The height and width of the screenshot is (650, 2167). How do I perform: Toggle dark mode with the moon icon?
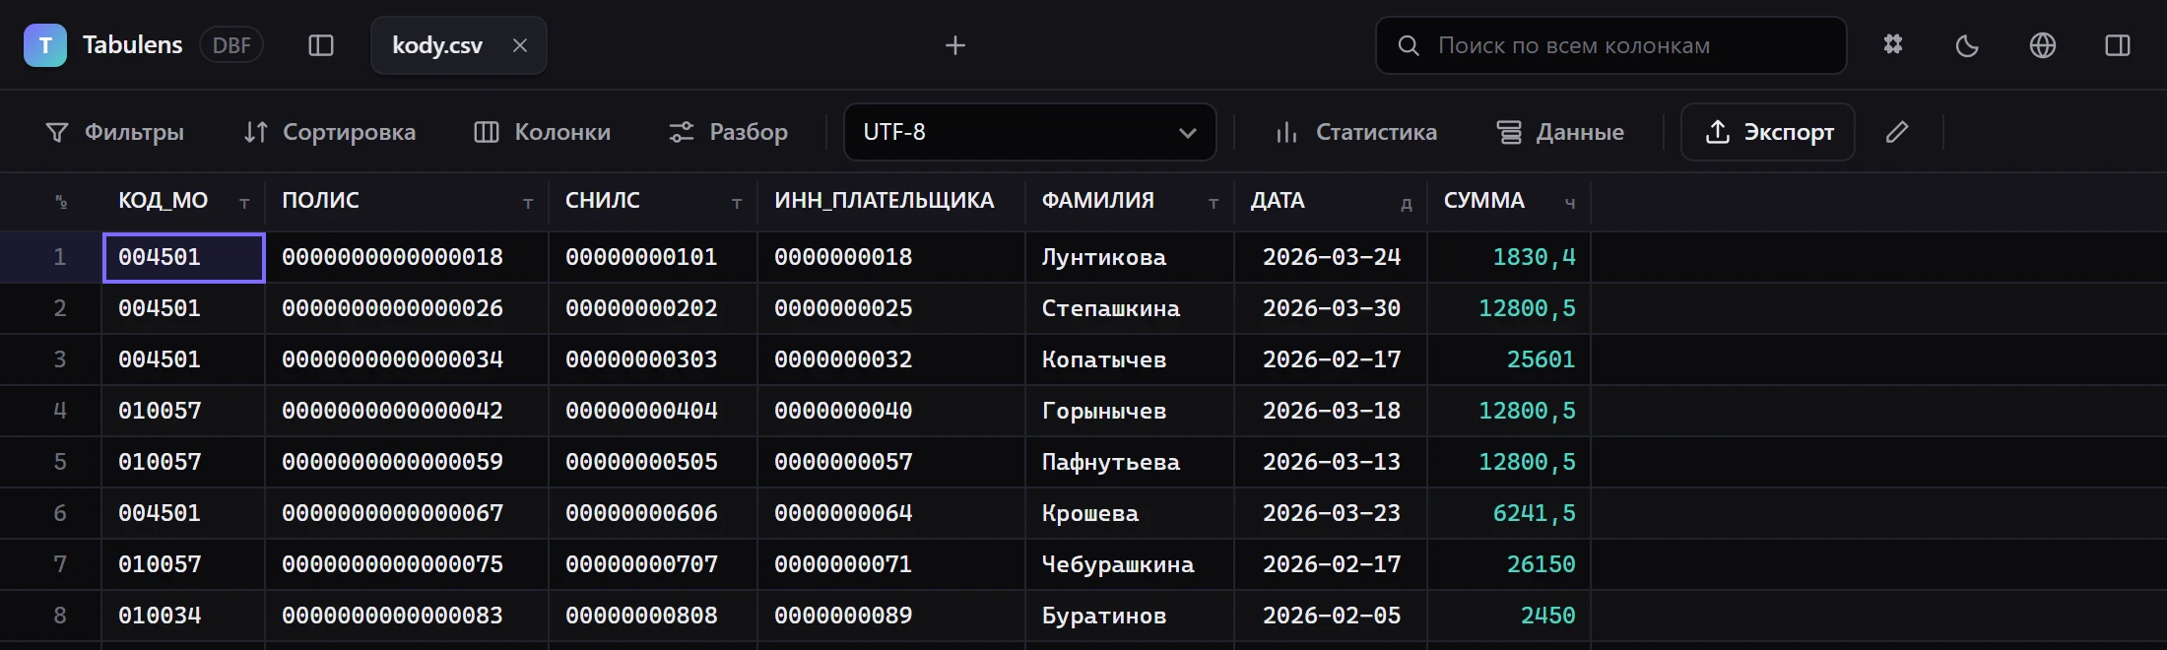[1967, 45]
